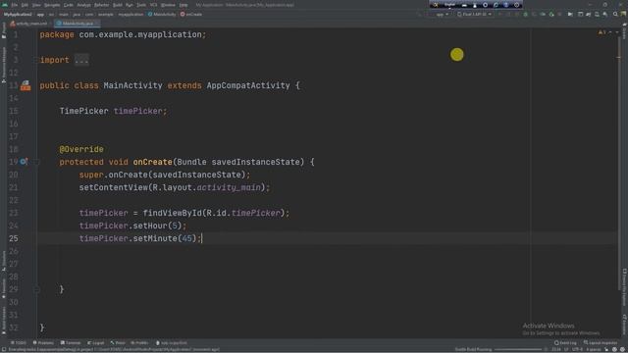
Task: Open the Favorites side panel
Action: (4, 288)
